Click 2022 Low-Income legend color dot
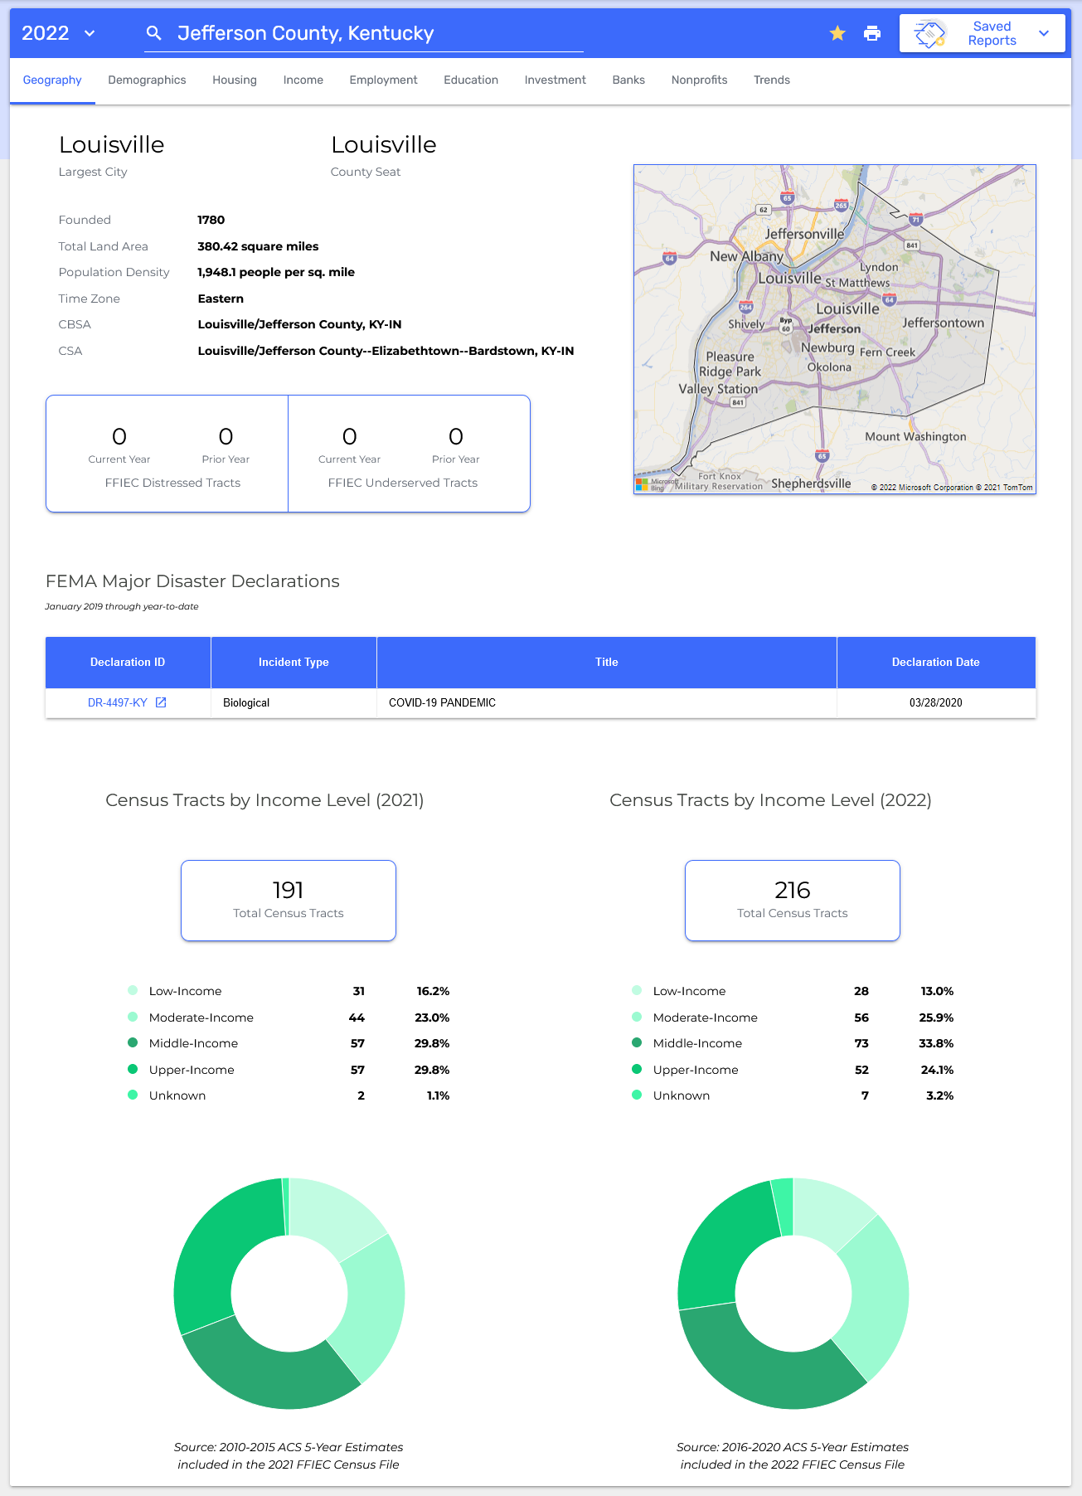Viewport: 1082px width, 1496px height. tap(637, 990)
